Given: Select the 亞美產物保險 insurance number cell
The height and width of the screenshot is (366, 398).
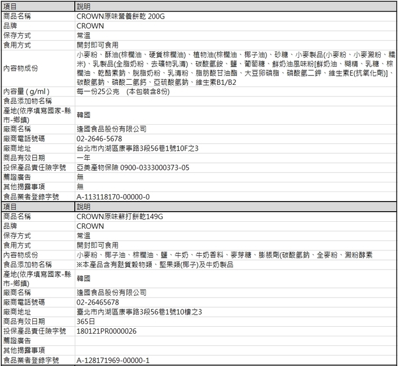Looking at the screenshot, I should (133, 167).
